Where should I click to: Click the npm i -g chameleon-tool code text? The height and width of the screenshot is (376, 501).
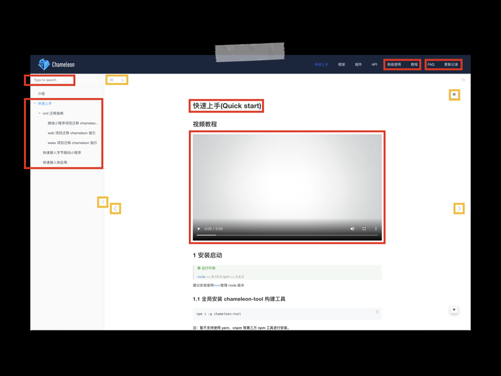(219, 314)
